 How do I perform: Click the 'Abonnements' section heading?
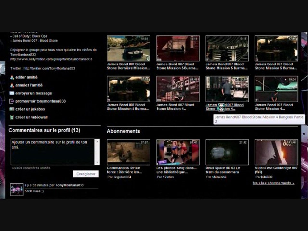(123, 131)
